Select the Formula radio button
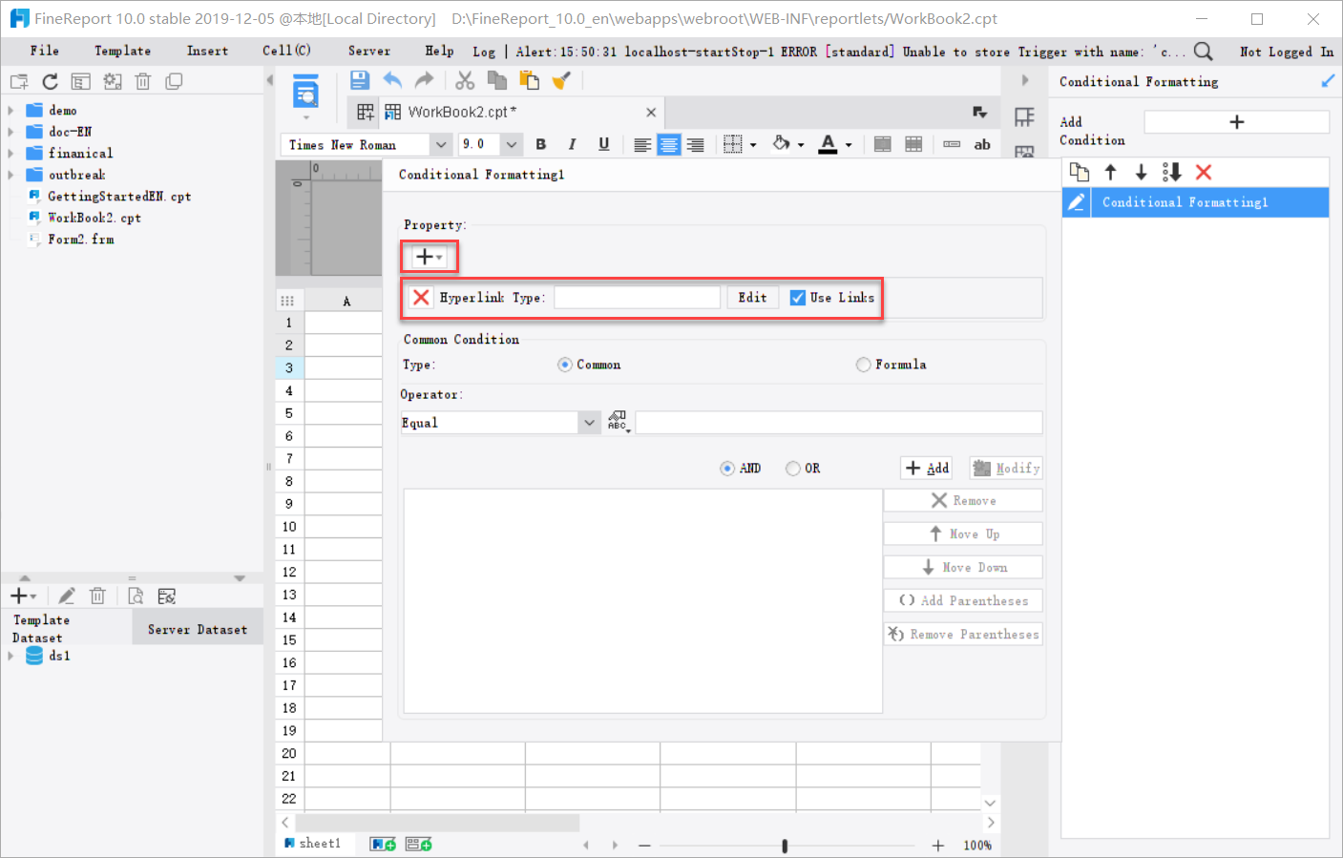1343x858 pixels. (863, 364)
